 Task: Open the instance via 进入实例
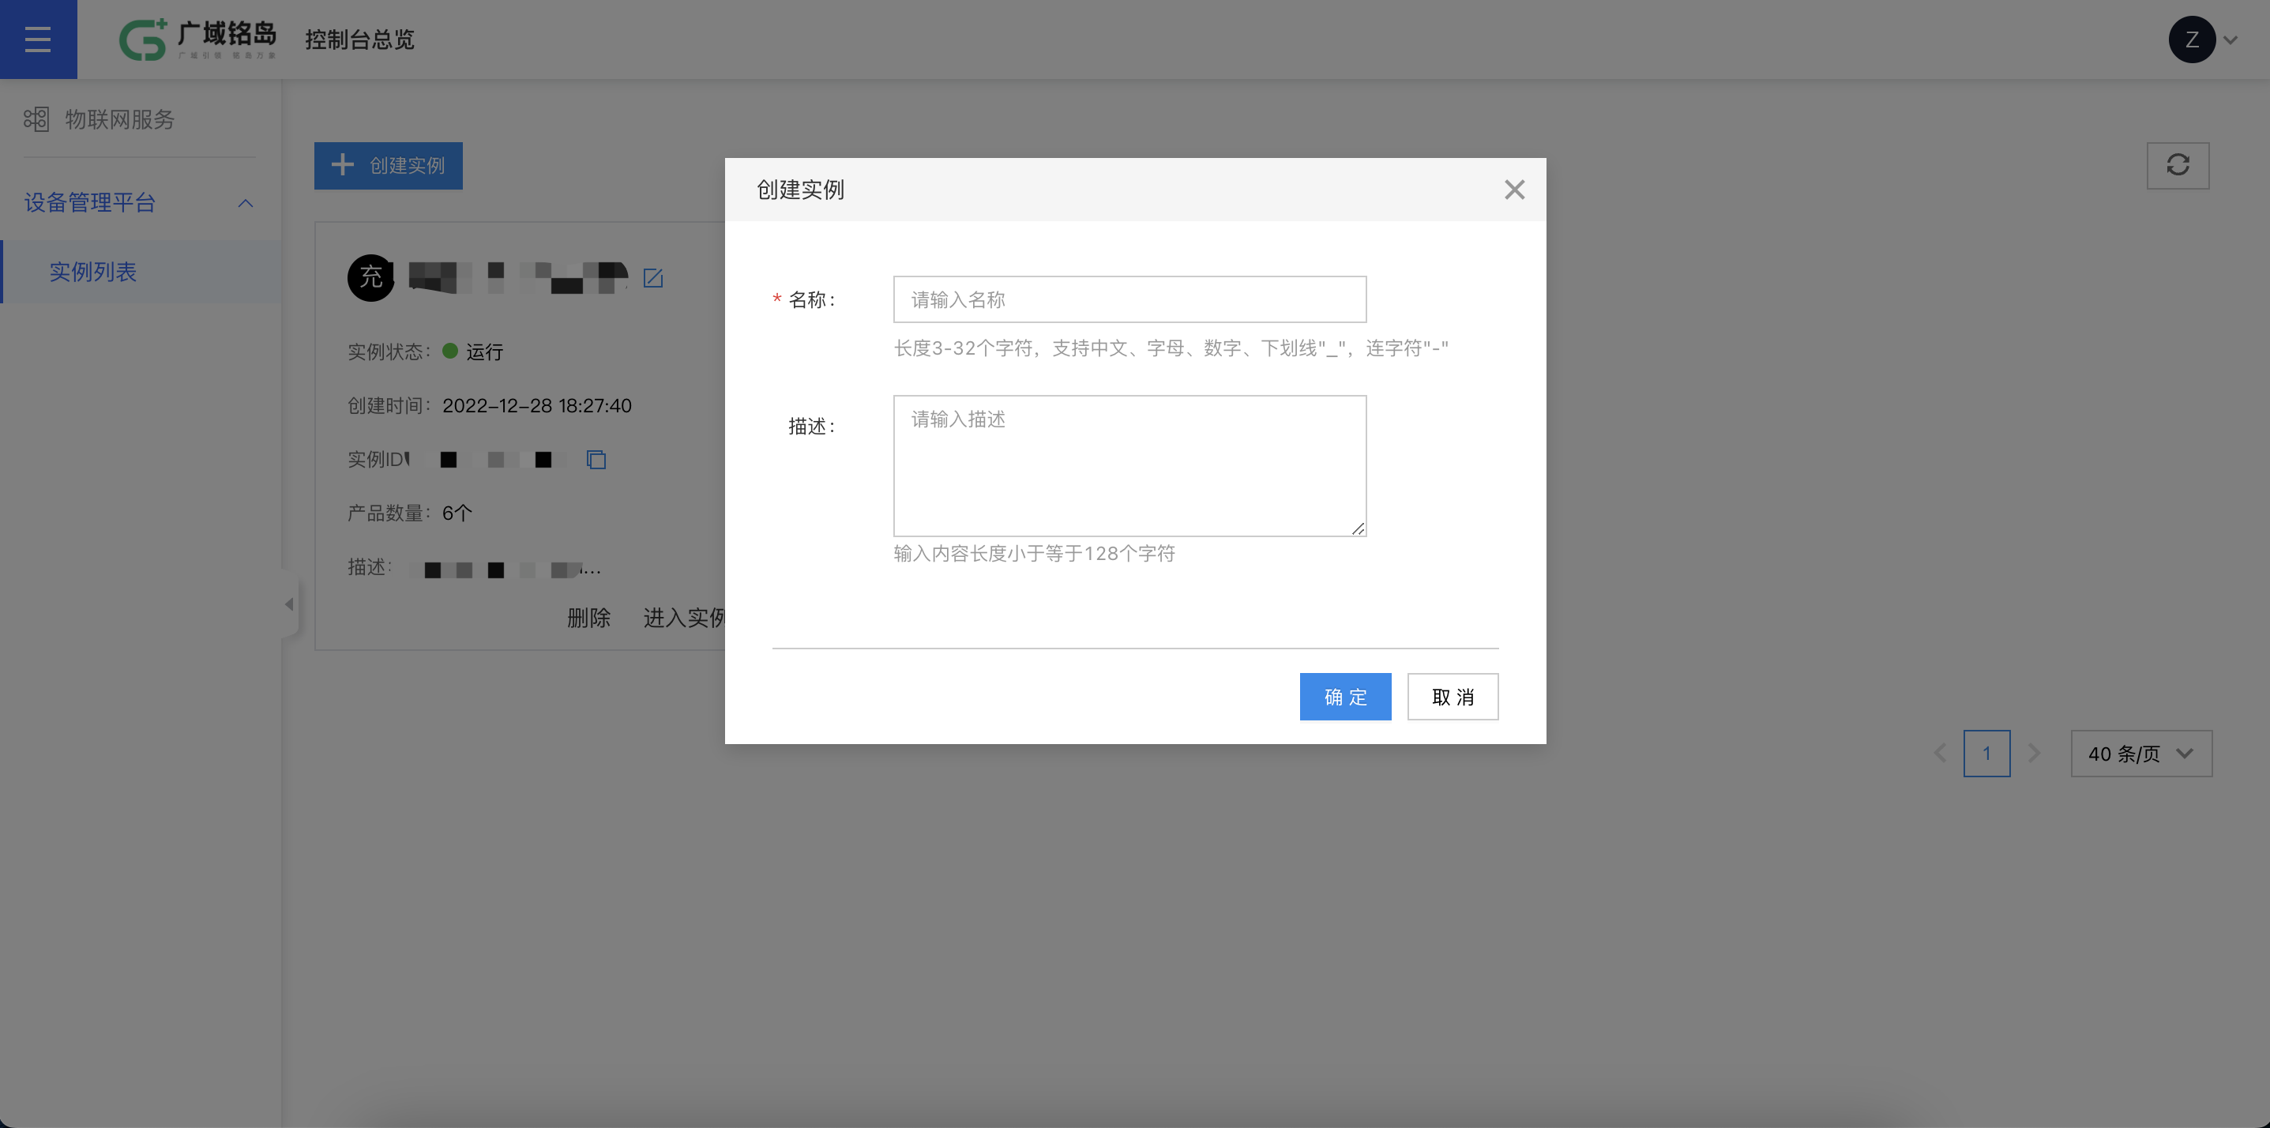(684, 618)
